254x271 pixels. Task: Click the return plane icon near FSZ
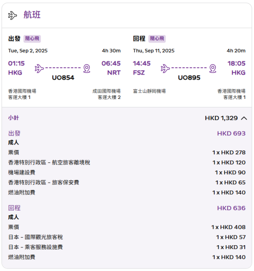click(x=165, y=68)
